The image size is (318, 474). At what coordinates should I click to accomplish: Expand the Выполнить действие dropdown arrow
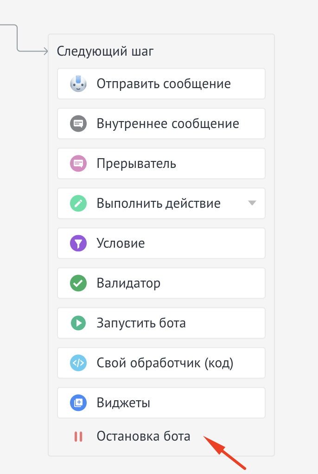click(x=252, y=203)
